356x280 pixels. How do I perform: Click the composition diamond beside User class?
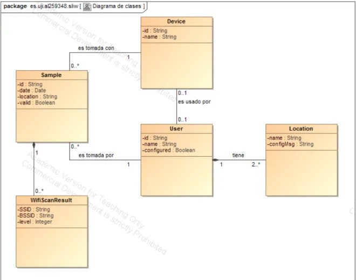point(215,160)
